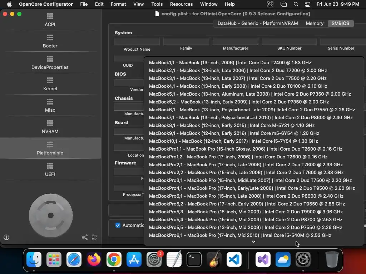Select the DeviceProperties sidebar icon

coord(50,59)
